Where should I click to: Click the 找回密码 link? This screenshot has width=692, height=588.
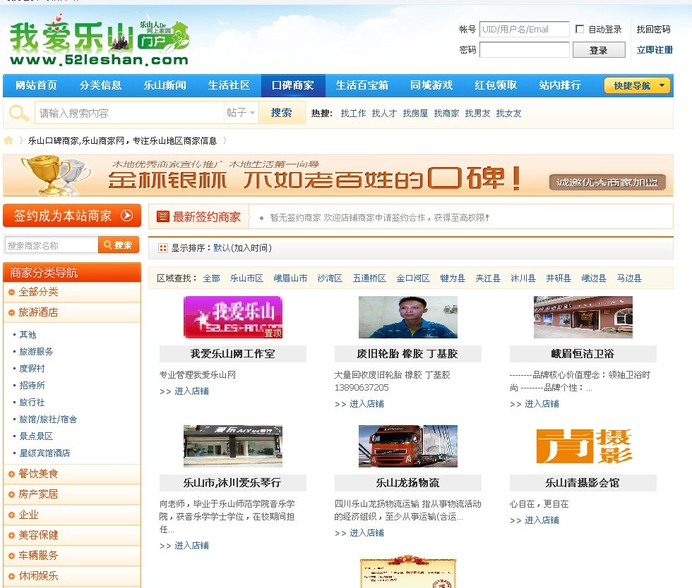[x=653, y=29]
